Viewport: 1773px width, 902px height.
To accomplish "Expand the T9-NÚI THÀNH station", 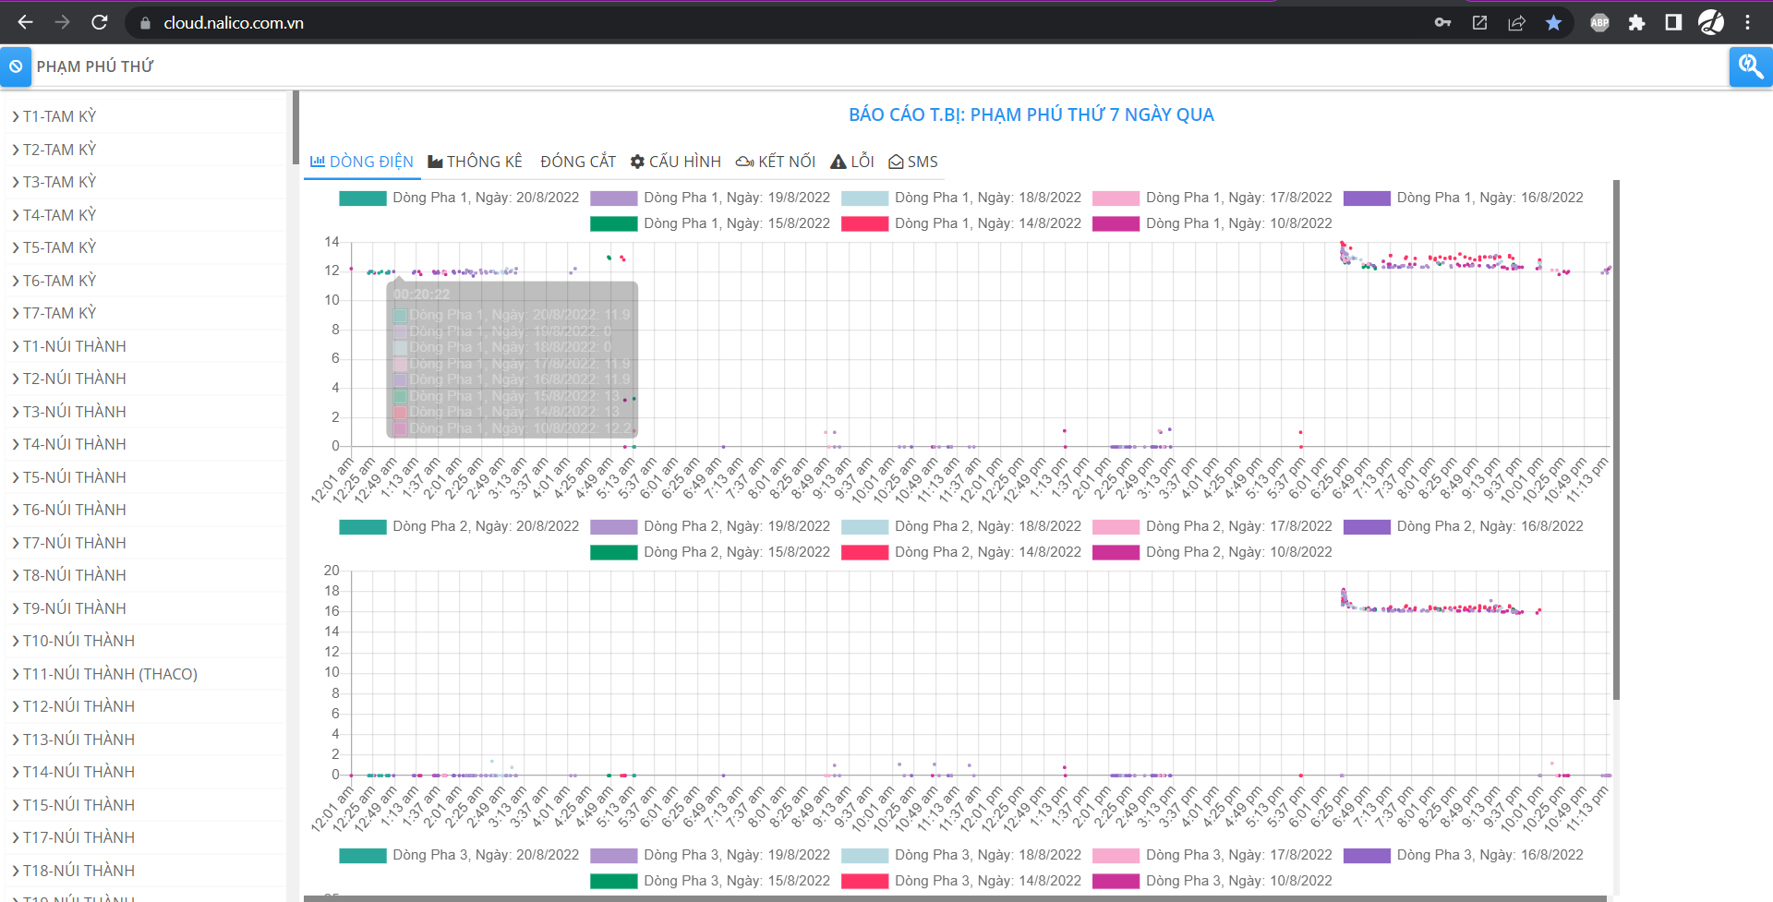I will (16, 608).
